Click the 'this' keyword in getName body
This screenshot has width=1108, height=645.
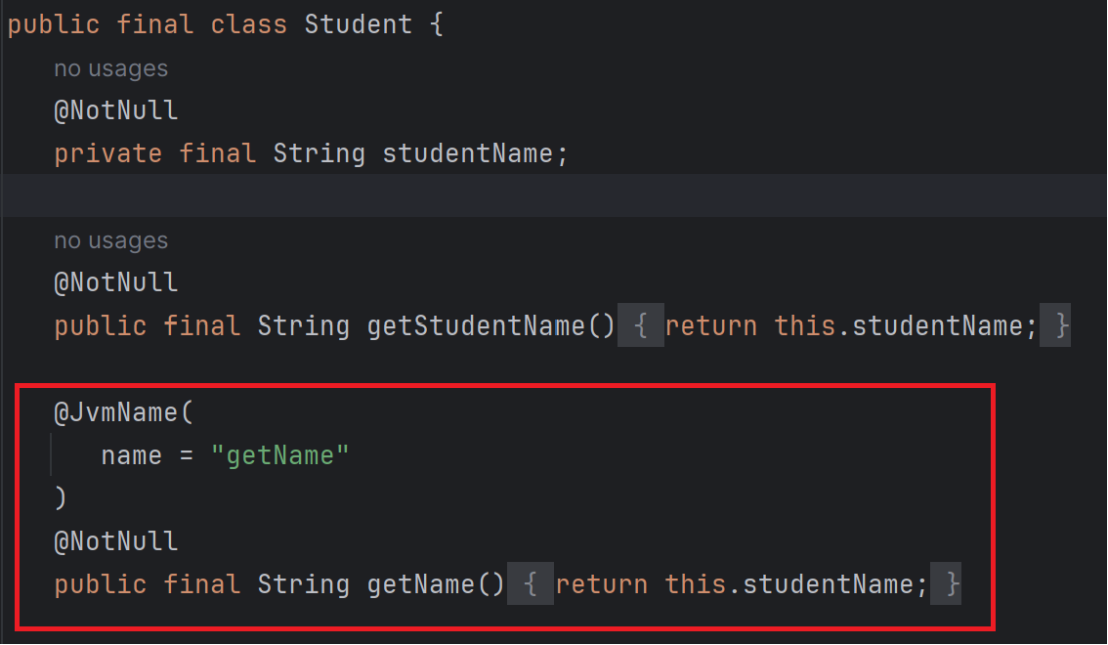coord(696,584)
